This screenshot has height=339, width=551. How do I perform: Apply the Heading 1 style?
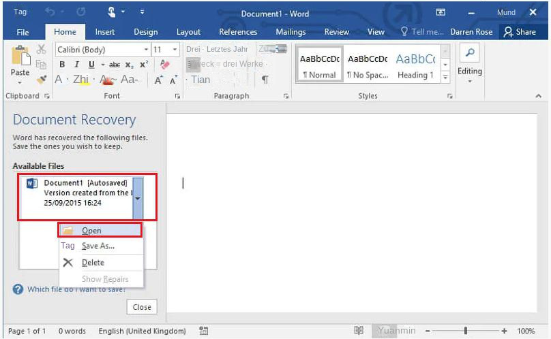(x=415, y=65)
